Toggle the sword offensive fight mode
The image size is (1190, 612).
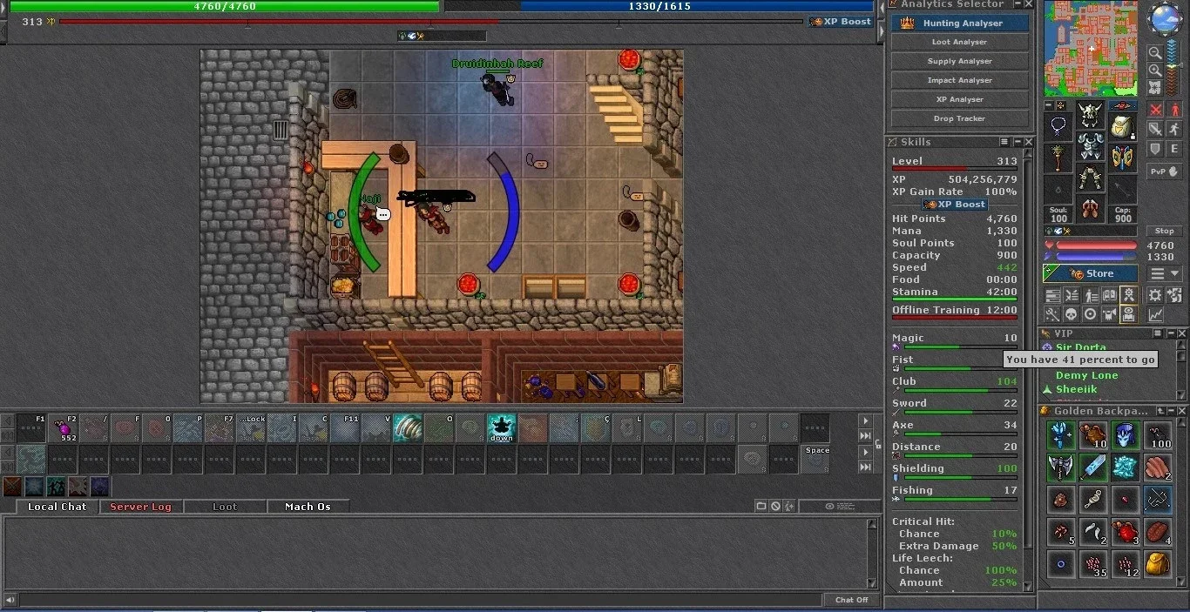point(1155,129)
